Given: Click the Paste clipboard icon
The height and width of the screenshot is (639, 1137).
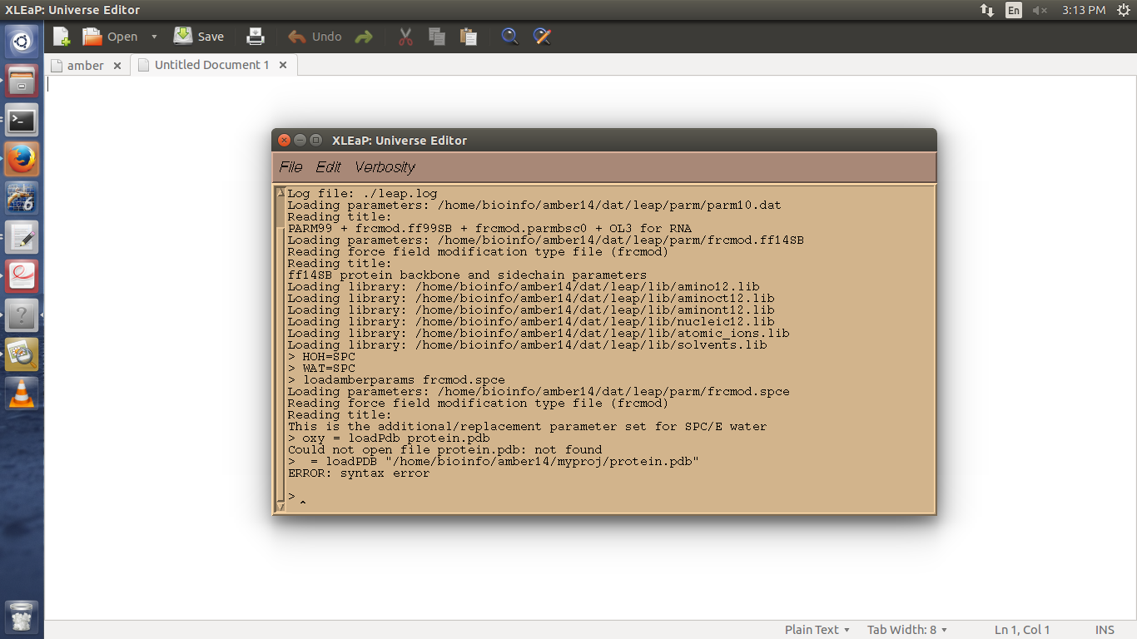Looking at the screenshot, I should [469, 37].
